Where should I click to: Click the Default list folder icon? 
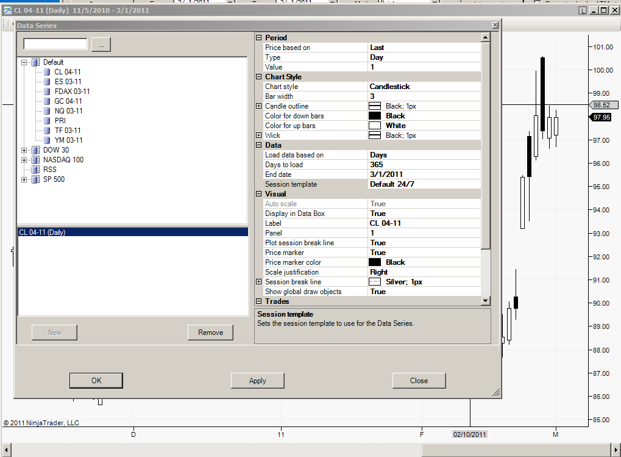[35, 62]
